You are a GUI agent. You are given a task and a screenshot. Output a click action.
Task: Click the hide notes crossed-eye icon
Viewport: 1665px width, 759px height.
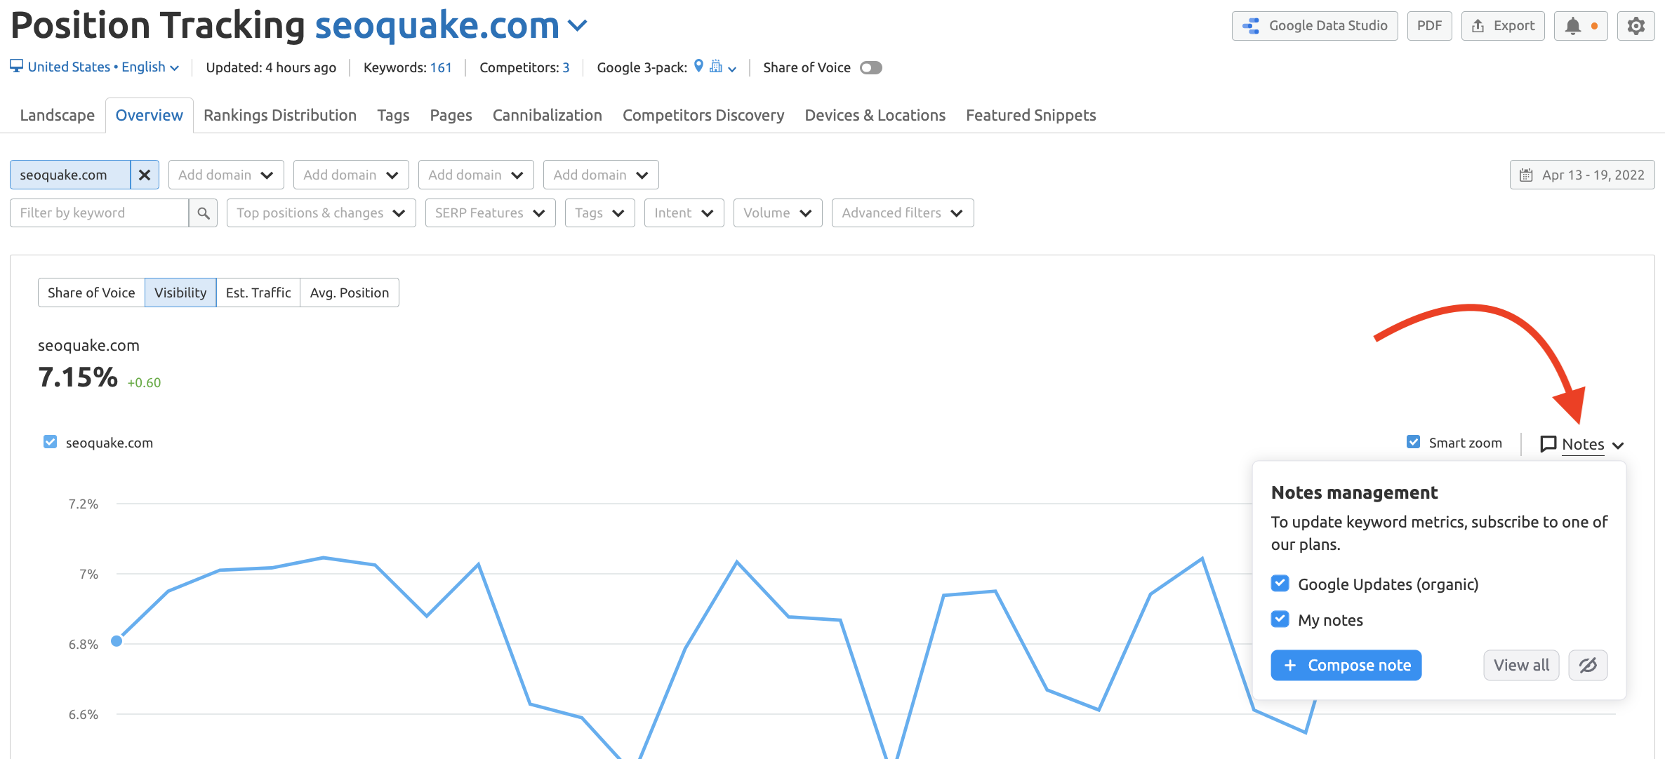pyautogui.click(x=1588, y=665)
